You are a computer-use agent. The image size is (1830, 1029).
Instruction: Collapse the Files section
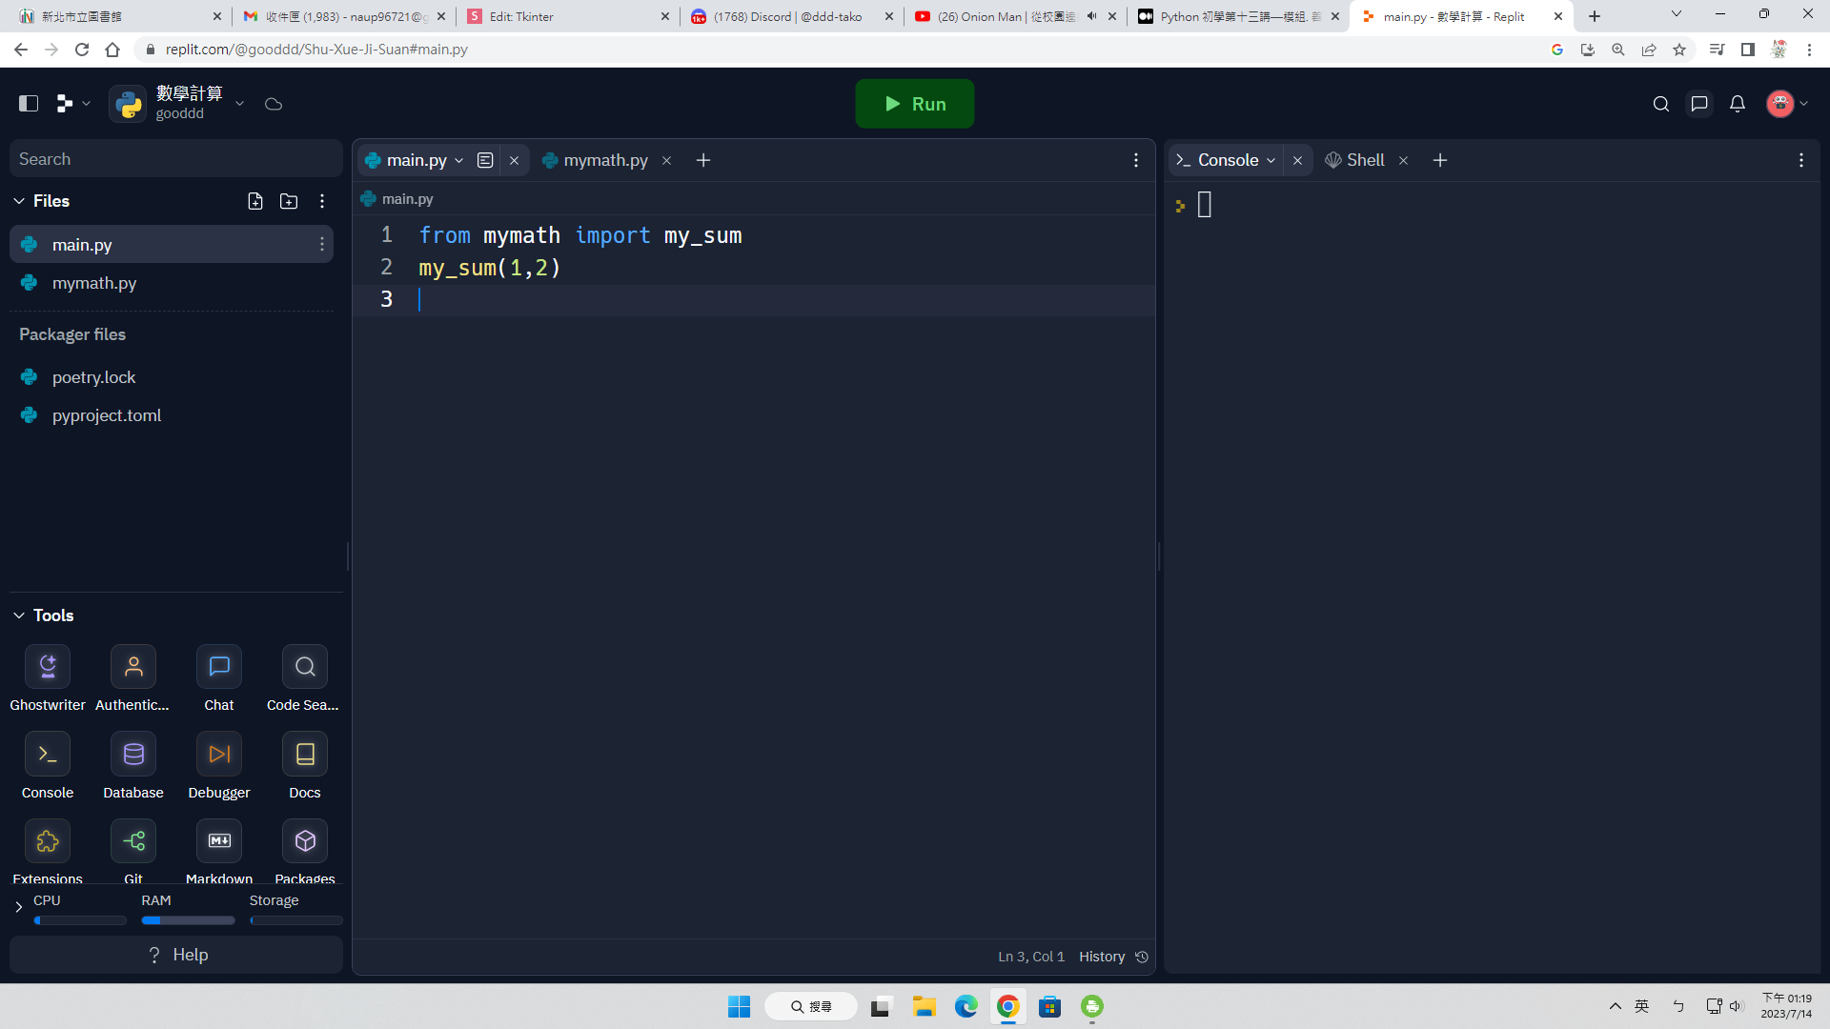click(19, 201)
